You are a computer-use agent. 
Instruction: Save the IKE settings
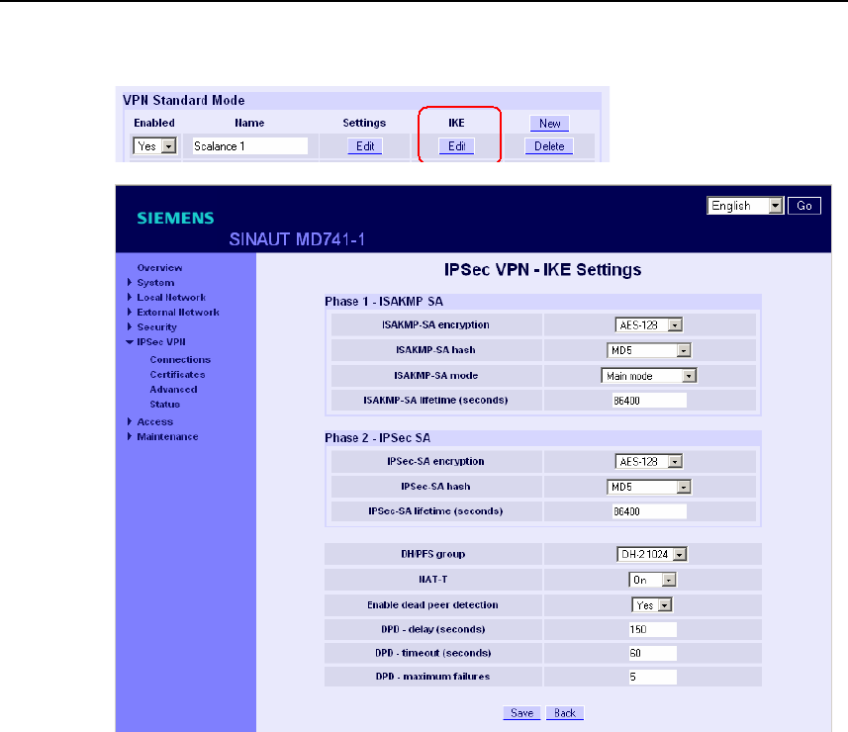click(x=521, y=713)
